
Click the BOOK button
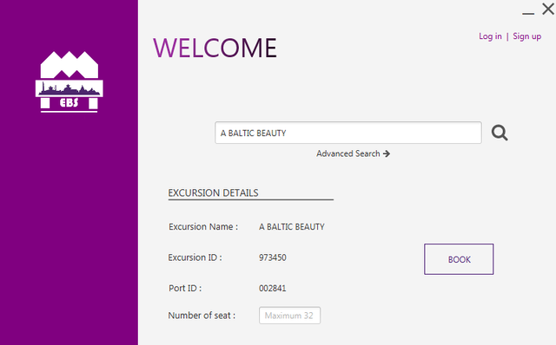pyautogui.click(x=459, y=259)
